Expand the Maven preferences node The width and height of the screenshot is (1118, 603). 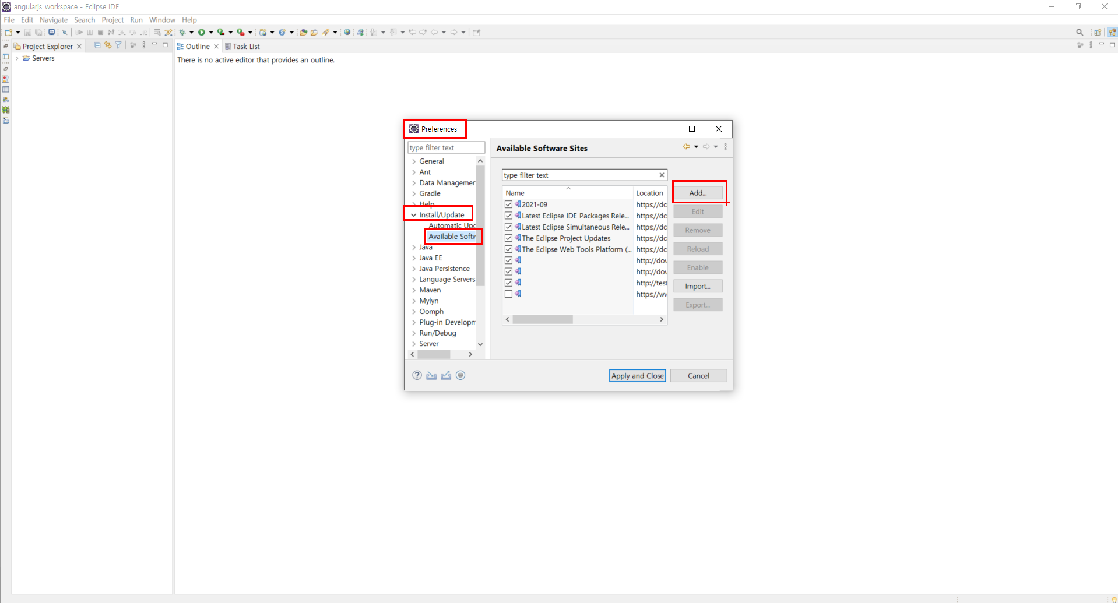coord(414,290)
